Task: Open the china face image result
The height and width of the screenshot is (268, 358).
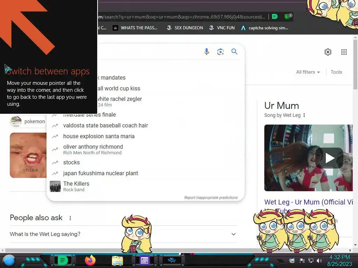Action: pyautogui.click(x=28, y=155)
